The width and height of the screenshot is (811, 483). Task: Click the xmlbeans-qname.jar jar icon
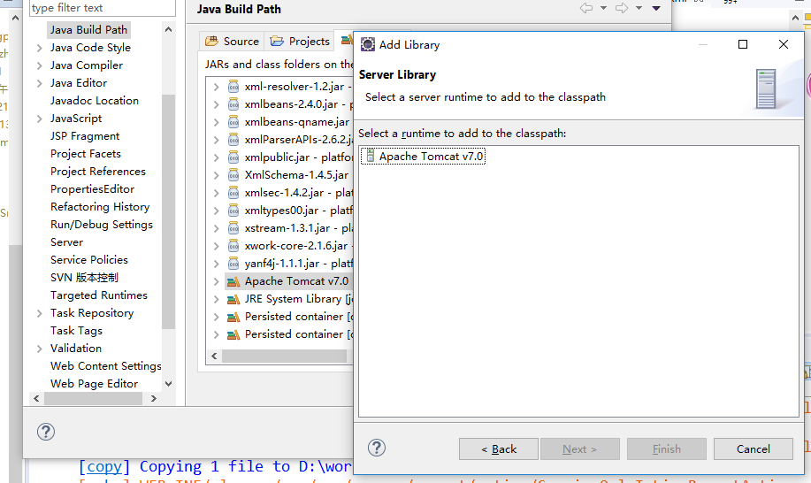coord(233,122)
